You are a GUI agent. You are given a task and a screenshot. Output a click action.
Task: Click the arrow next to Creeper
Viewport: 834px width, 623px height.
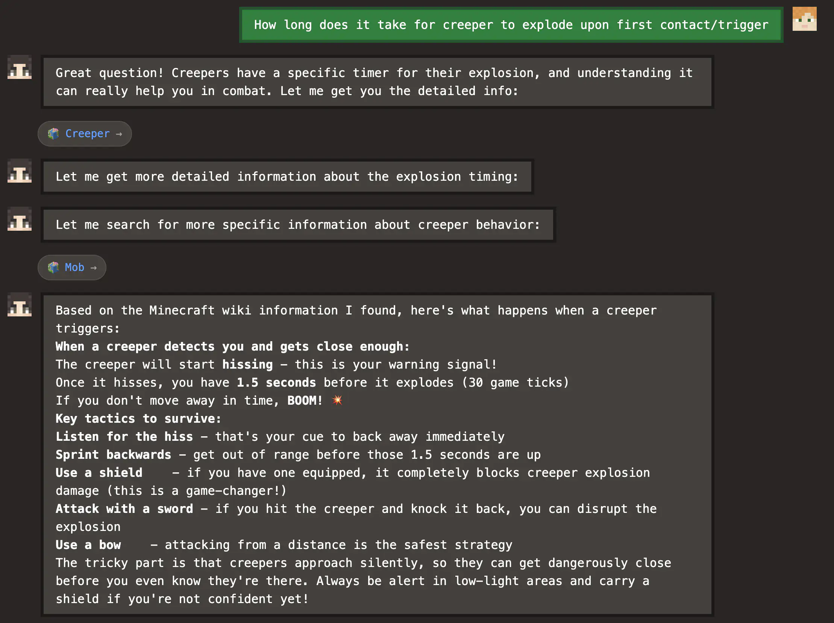119,134
